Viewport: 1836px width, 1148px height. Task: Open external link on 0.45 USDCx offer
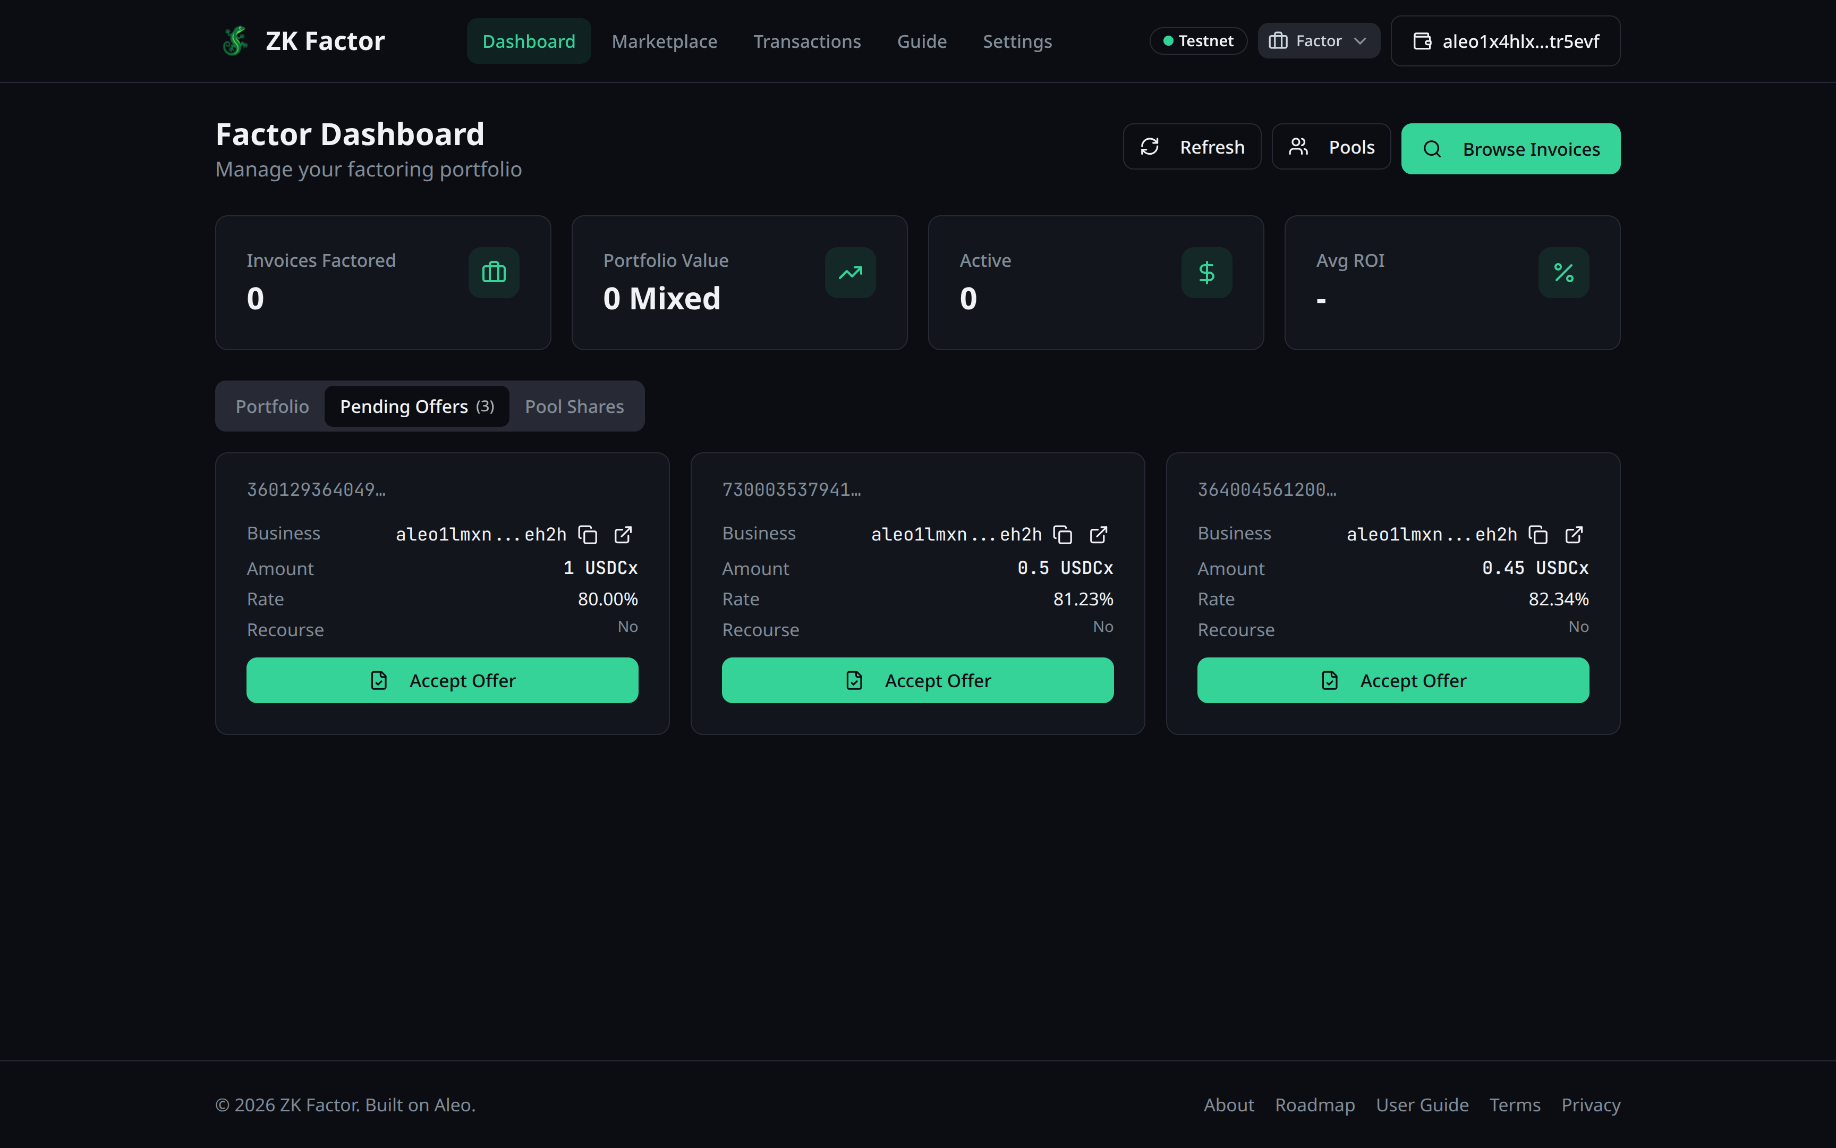pos(1574,535)
